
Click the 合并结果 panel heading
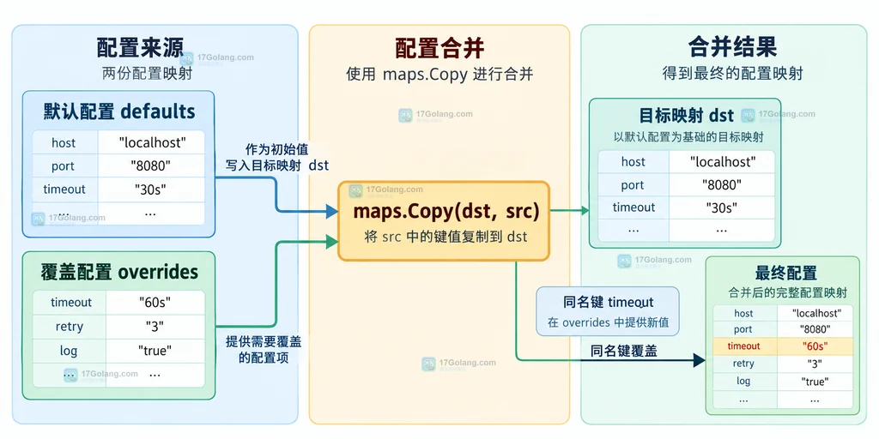(732, 47)
